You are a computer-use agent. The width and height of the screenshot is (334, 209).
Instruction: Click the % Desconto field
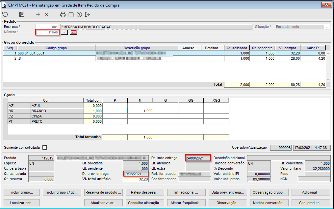point(259,168)
